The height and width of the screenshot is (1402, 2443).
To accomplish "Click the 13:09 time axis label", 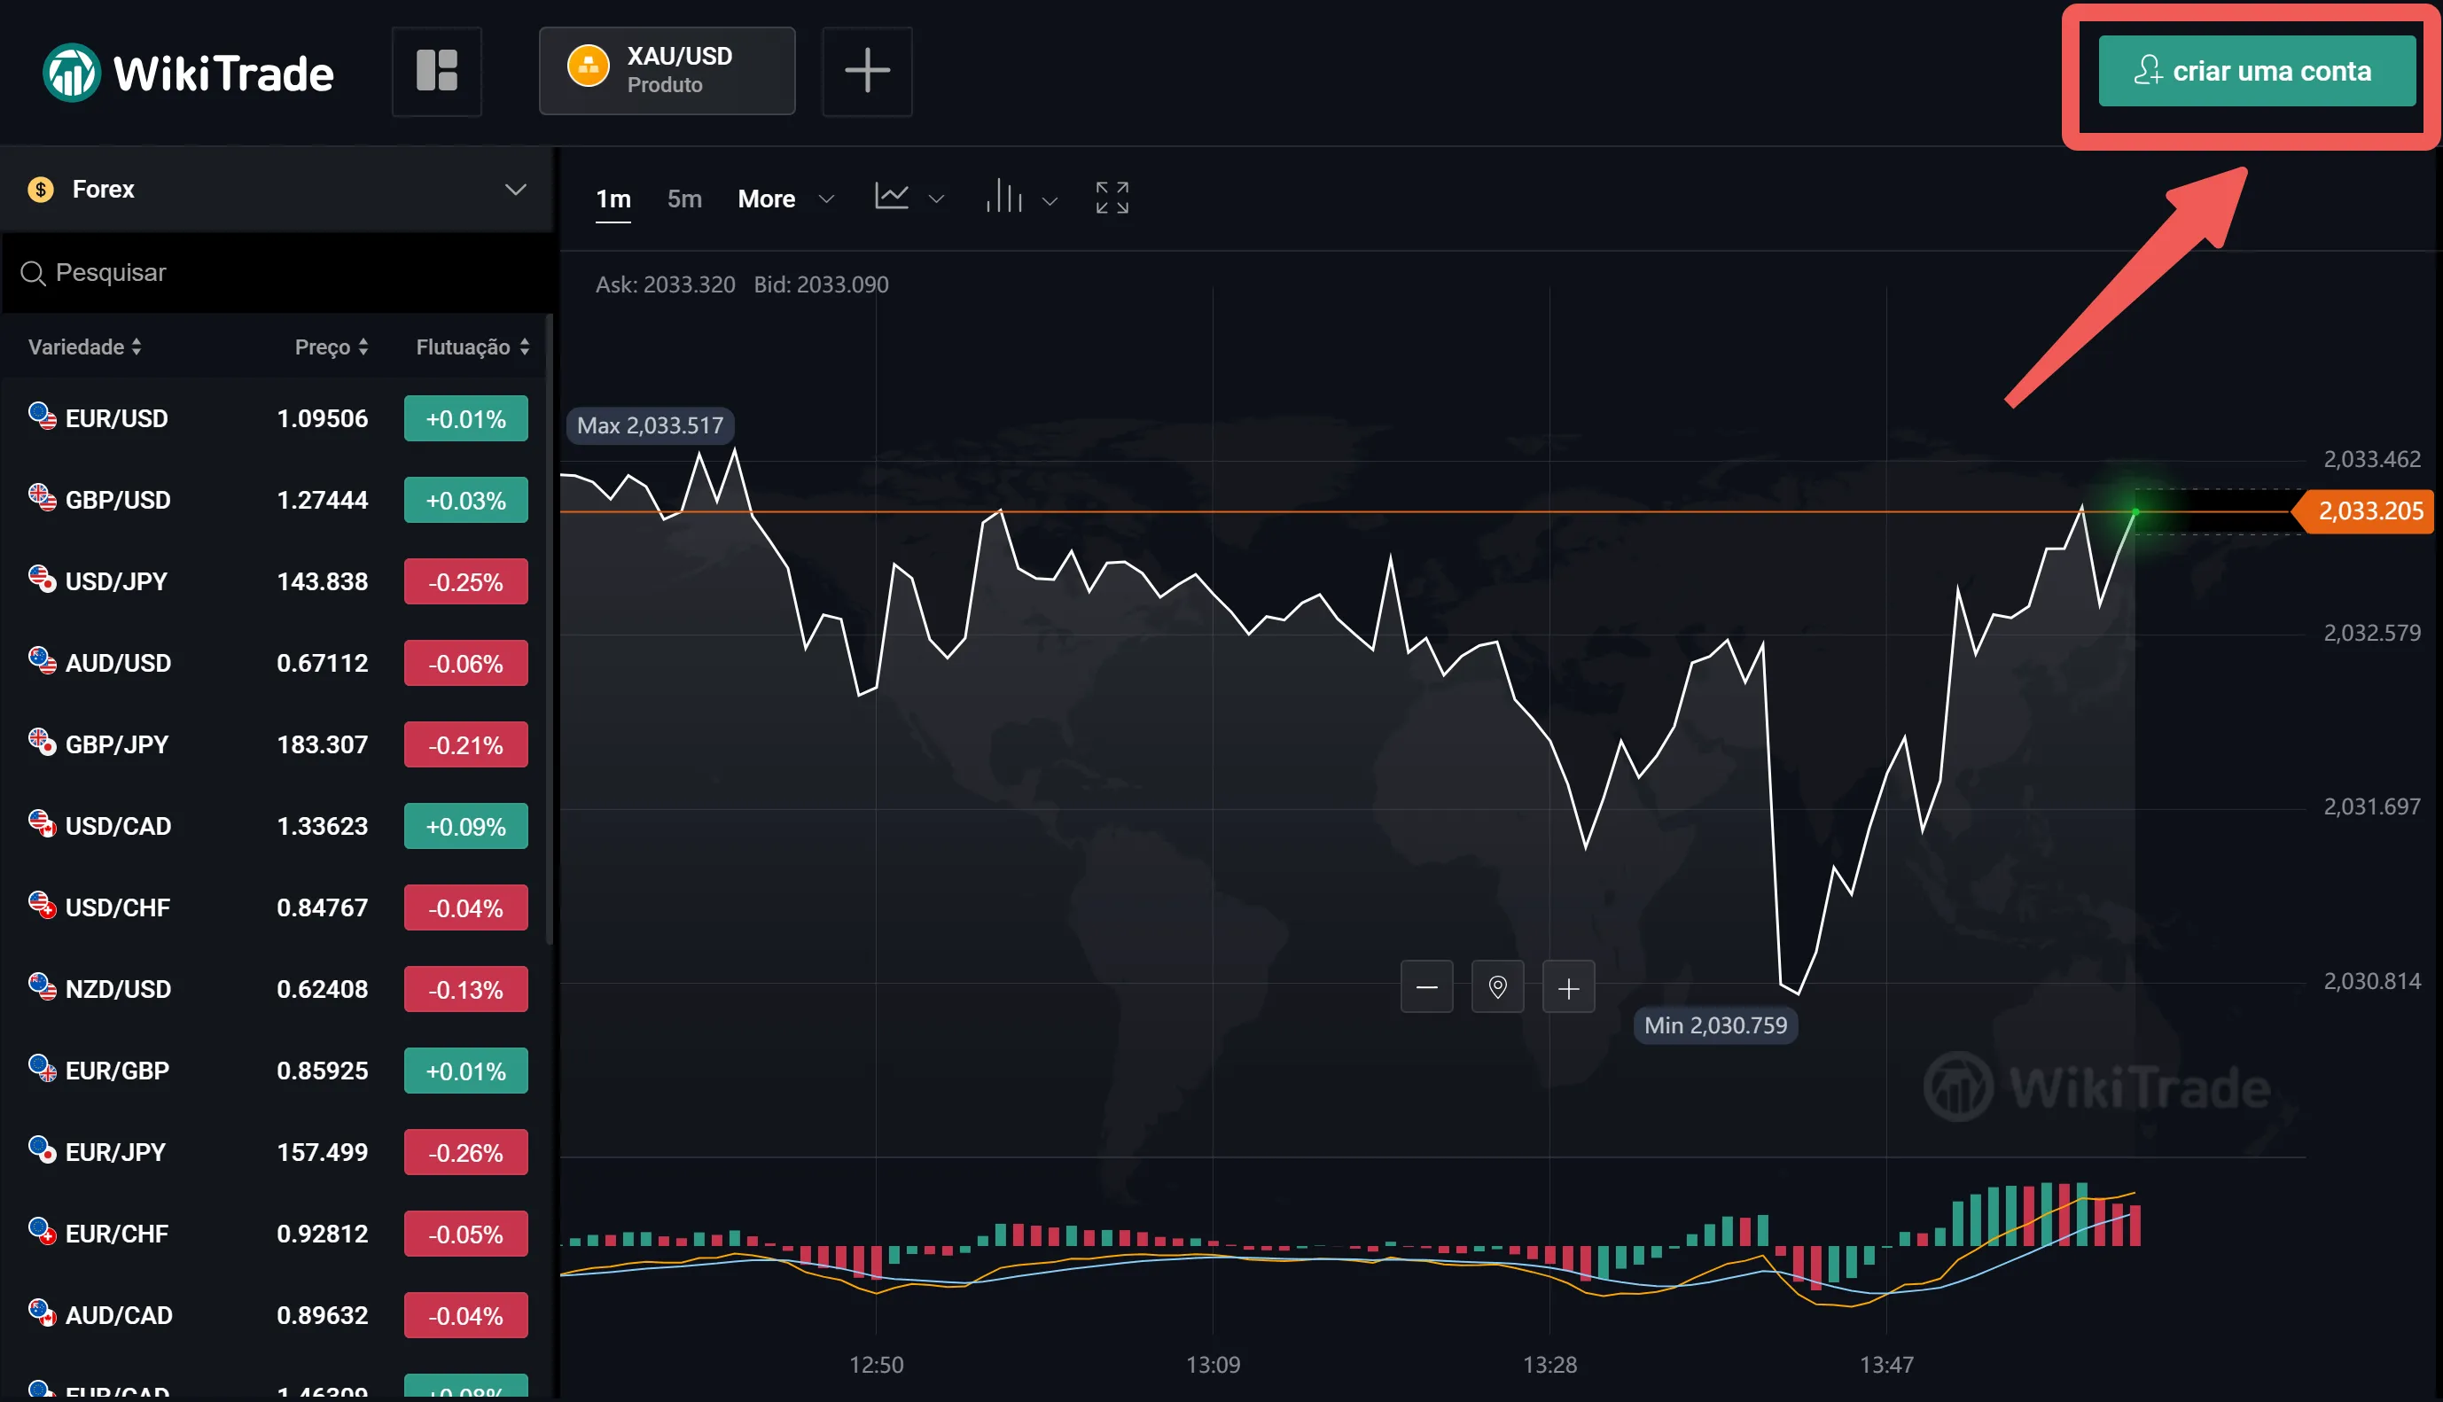I will (1214, 1365).
